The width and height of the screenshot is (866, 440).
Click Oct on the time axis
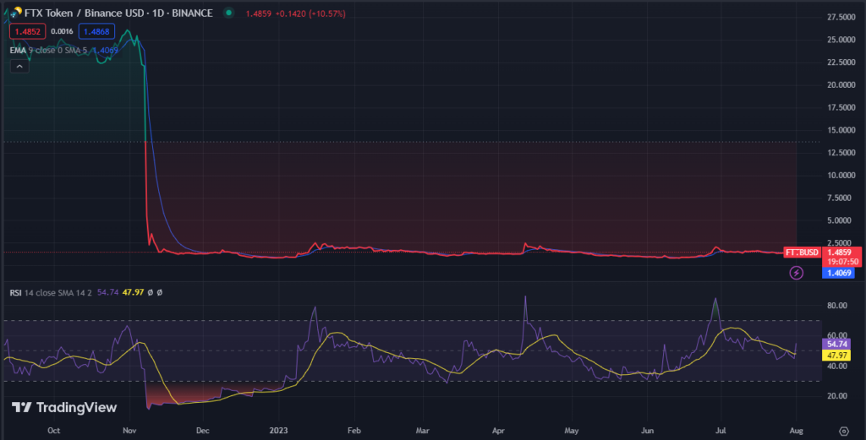53,431
